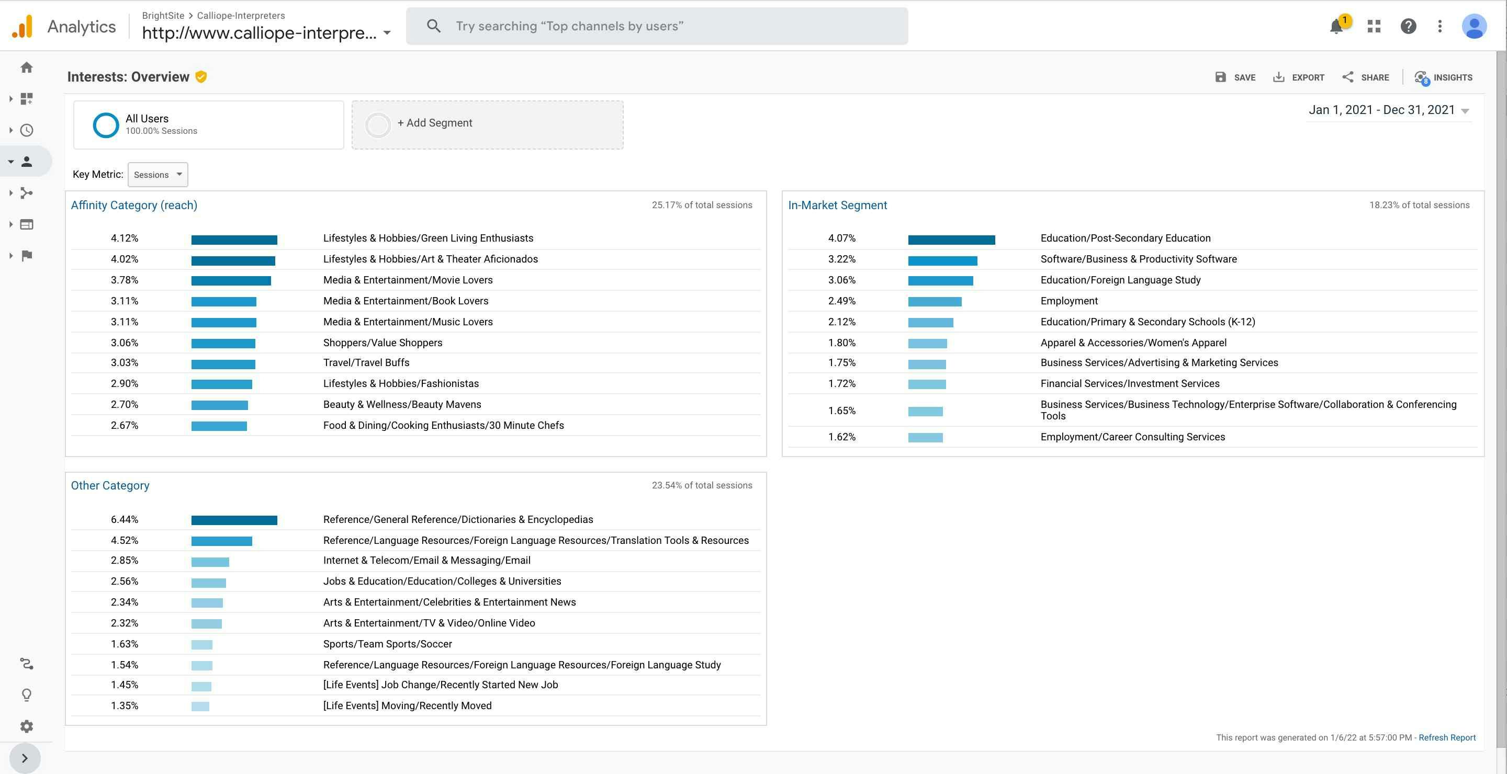Open the Behavior icon in sidebar

click(x=26, y=224)
